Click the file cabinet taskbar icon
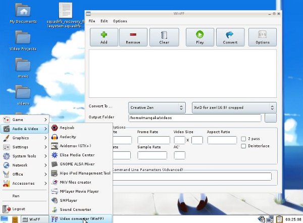This screenshot has width=303, height=223. pos(15,219)
